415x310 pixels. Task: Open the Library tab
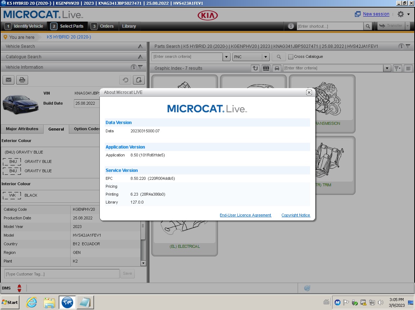click(129, 26)
